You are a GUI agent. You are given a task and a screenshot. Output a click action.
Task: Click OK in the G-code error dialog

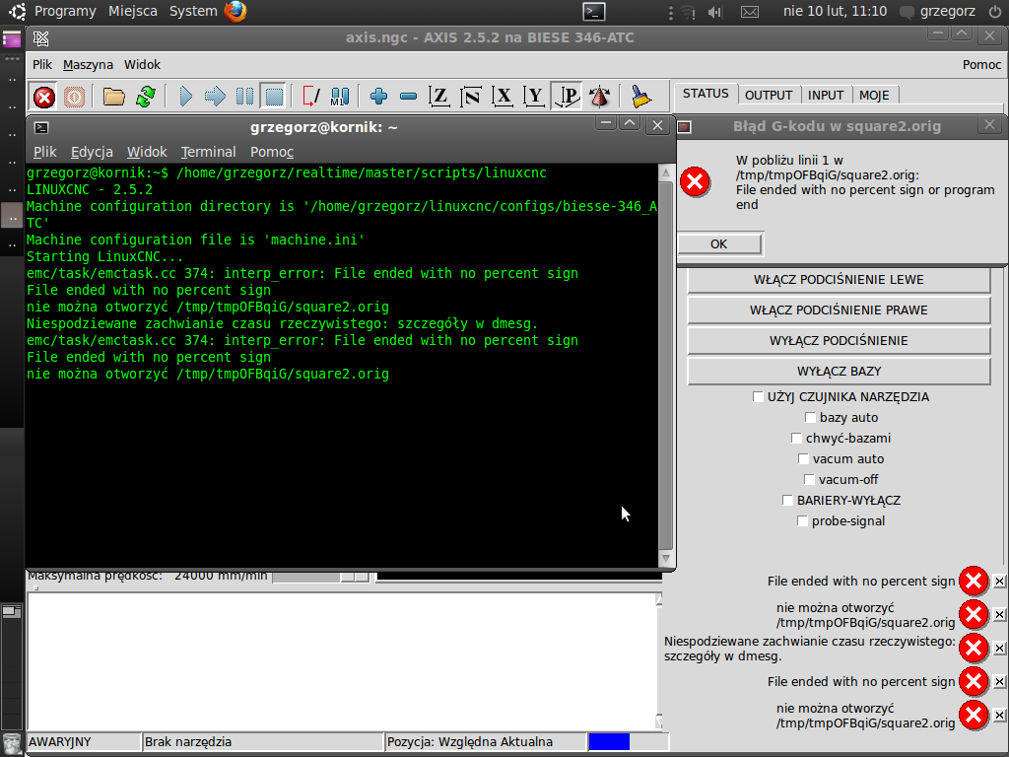[719, 244]
